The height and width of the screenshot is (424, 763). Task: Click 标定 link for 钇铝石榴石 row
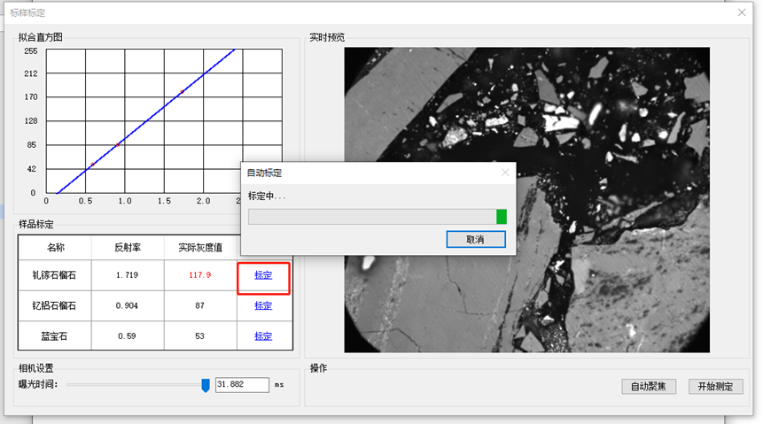pyautogui.click(x=263, y=305)
